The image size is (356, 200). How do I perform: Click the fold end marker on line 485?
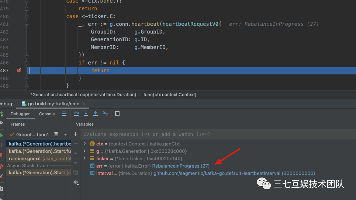pyautogui.click(x=27, y=55)
